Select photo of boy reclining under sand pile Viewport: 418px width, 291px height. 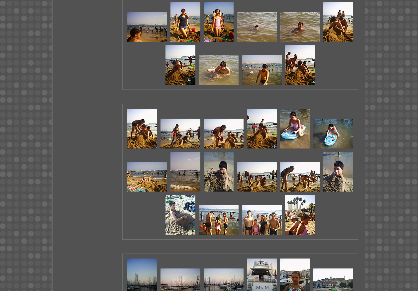tap(180, 215)
